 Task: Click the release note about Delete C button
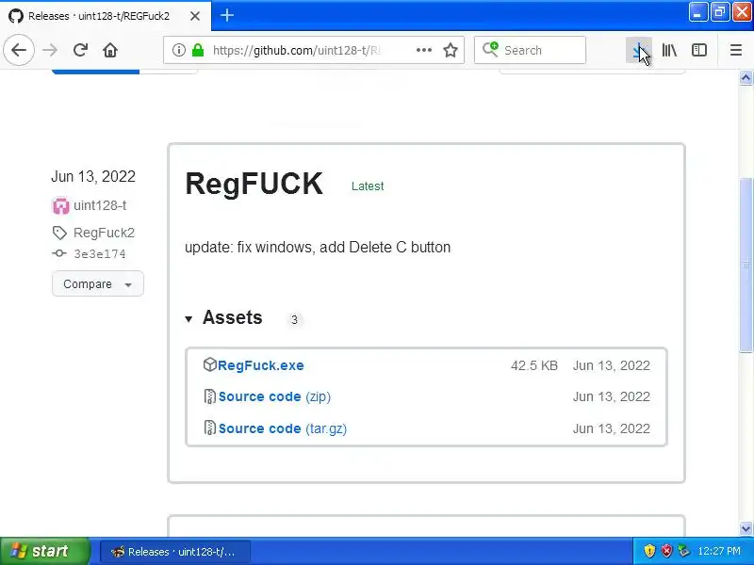(x=318, y=247)
